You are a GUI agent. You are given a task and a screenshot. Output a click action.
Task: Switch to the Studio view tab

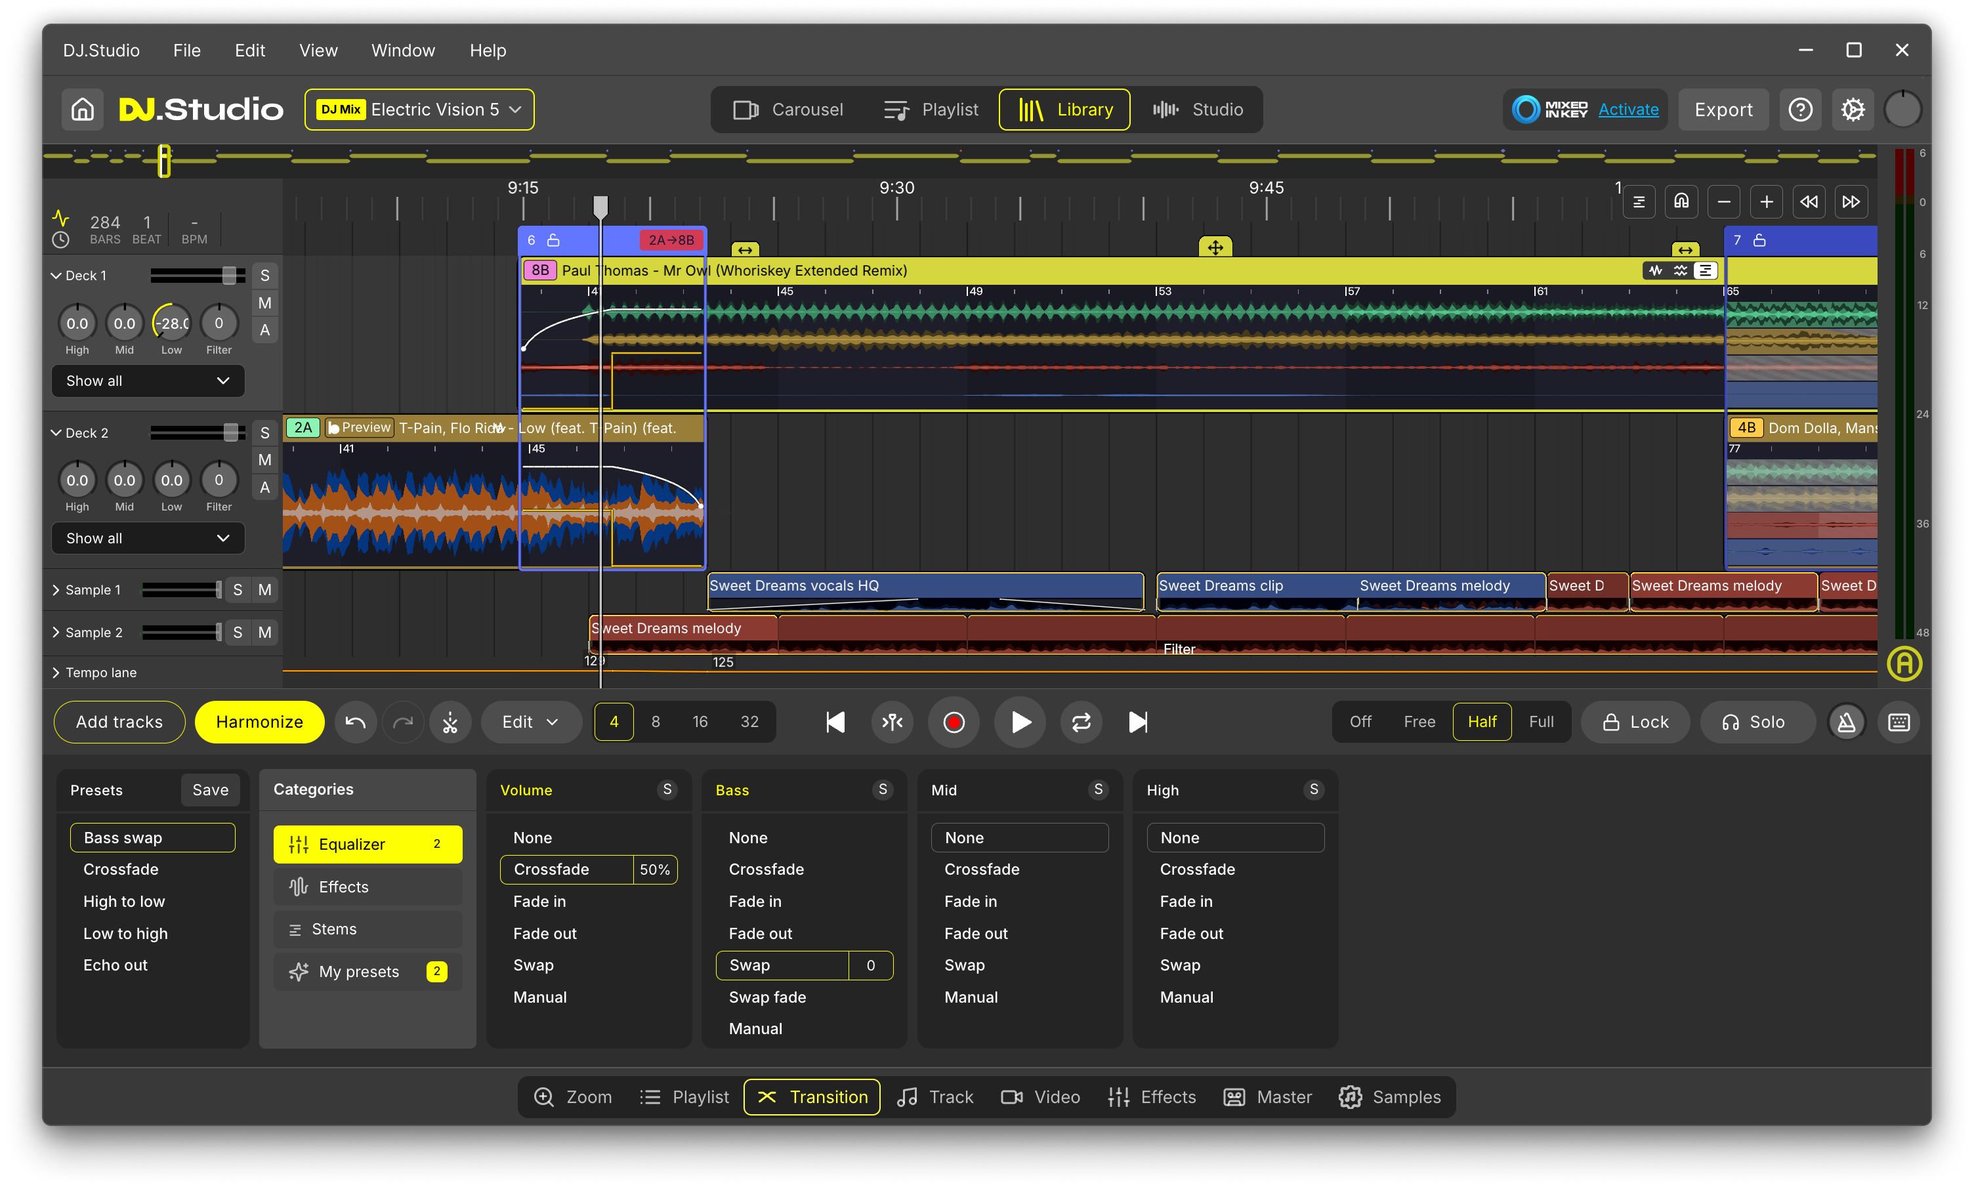tap(1198, 109)
